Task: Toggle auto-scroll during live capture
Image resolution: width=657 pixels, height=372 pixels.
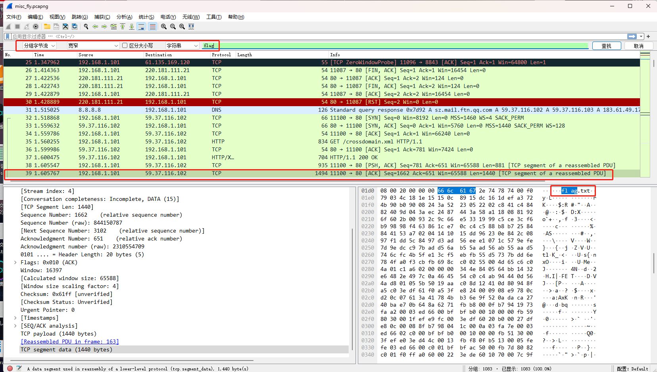Action: [141, 27]
